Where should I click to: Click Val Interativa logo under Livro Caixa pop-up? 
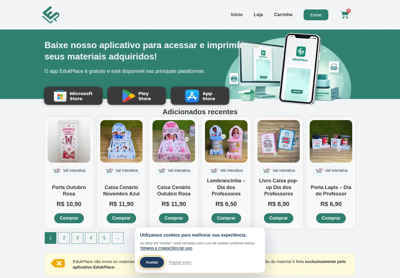[266, 170]
